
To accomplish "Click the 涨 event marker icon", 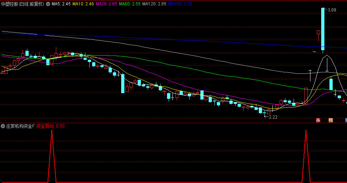I will (318, 120).
